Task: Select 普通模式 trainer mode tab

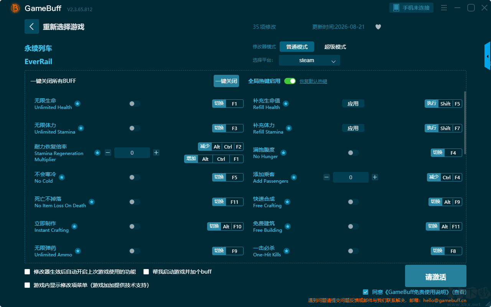Action: tap(297, 47)
